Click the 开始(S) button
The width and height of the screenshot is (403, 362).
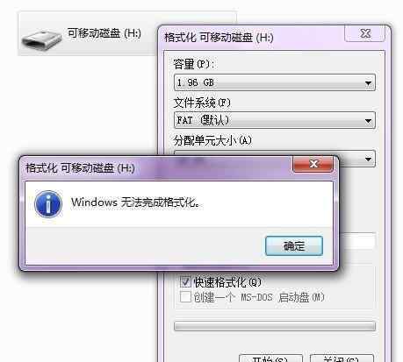(270, 358)
